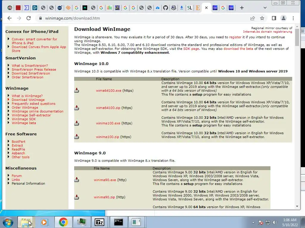Reload the current page
The height and width of the screenshot is (228, 305).
[x=29, y=18]
